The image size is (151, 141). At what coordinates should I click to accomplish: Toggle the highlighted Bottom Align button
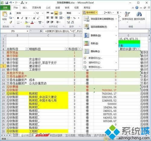pos(56,13)
